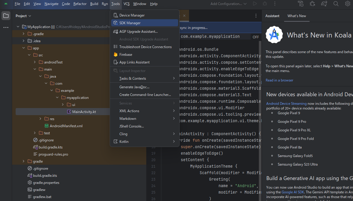Click the AndroidManifest.xml file icon

pyautogui.click(x=47, y=126)
